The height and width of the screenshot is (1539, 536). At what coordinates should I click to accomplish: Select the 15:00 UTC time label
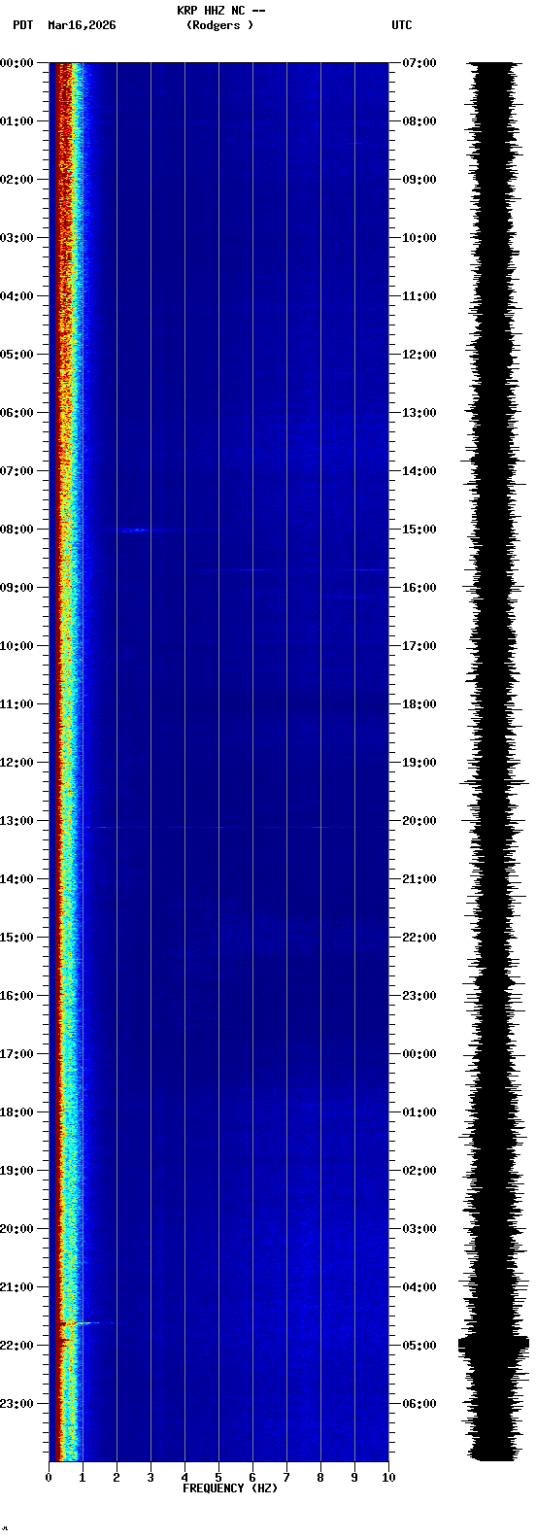(x=419, y=530)
